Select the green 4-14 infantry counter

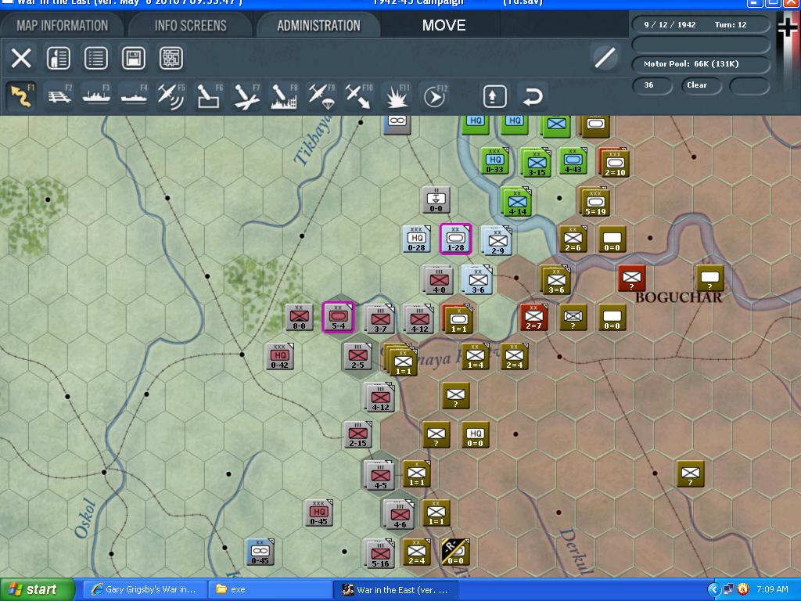[x=517, y=202]
